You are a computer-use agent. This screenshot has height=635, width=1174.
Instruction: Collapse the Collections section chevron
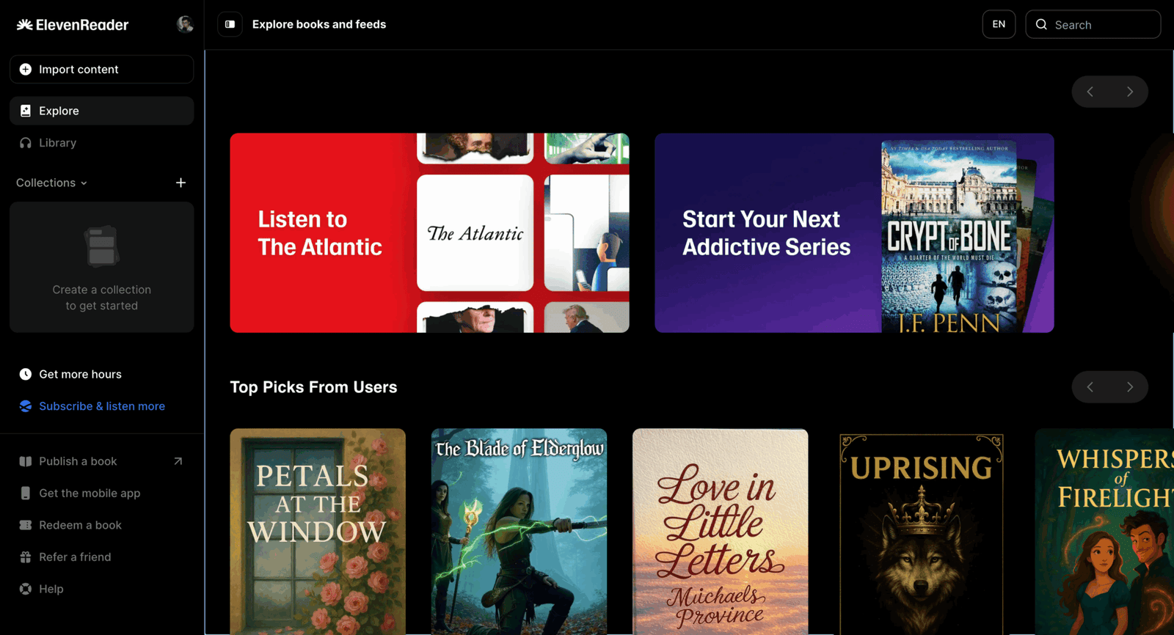click(84, 183)
